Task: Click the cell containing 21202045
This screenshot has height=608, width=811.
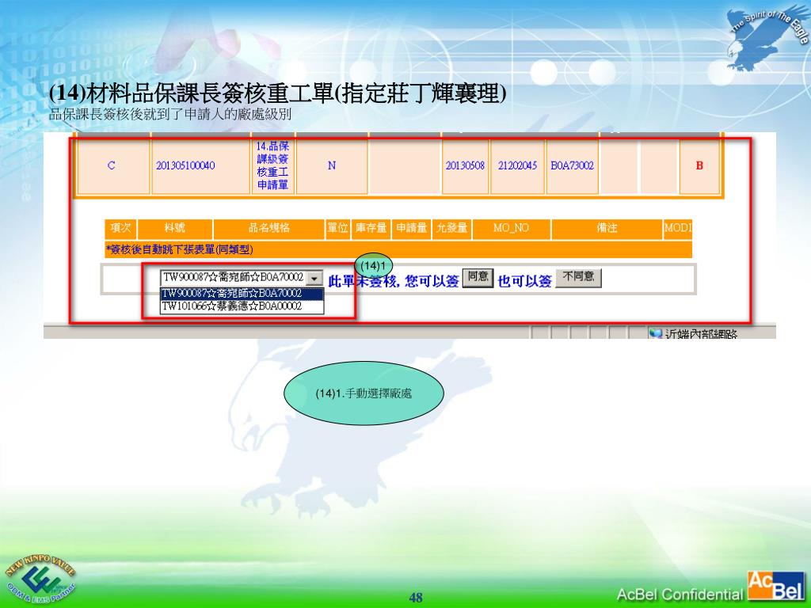Action: coord(517,165)
